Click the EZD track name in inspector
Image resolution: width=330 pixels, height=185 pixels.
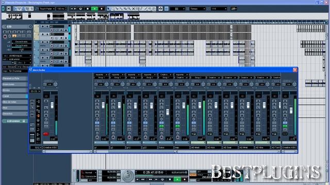pyautogui.click(x=18, y=27)
